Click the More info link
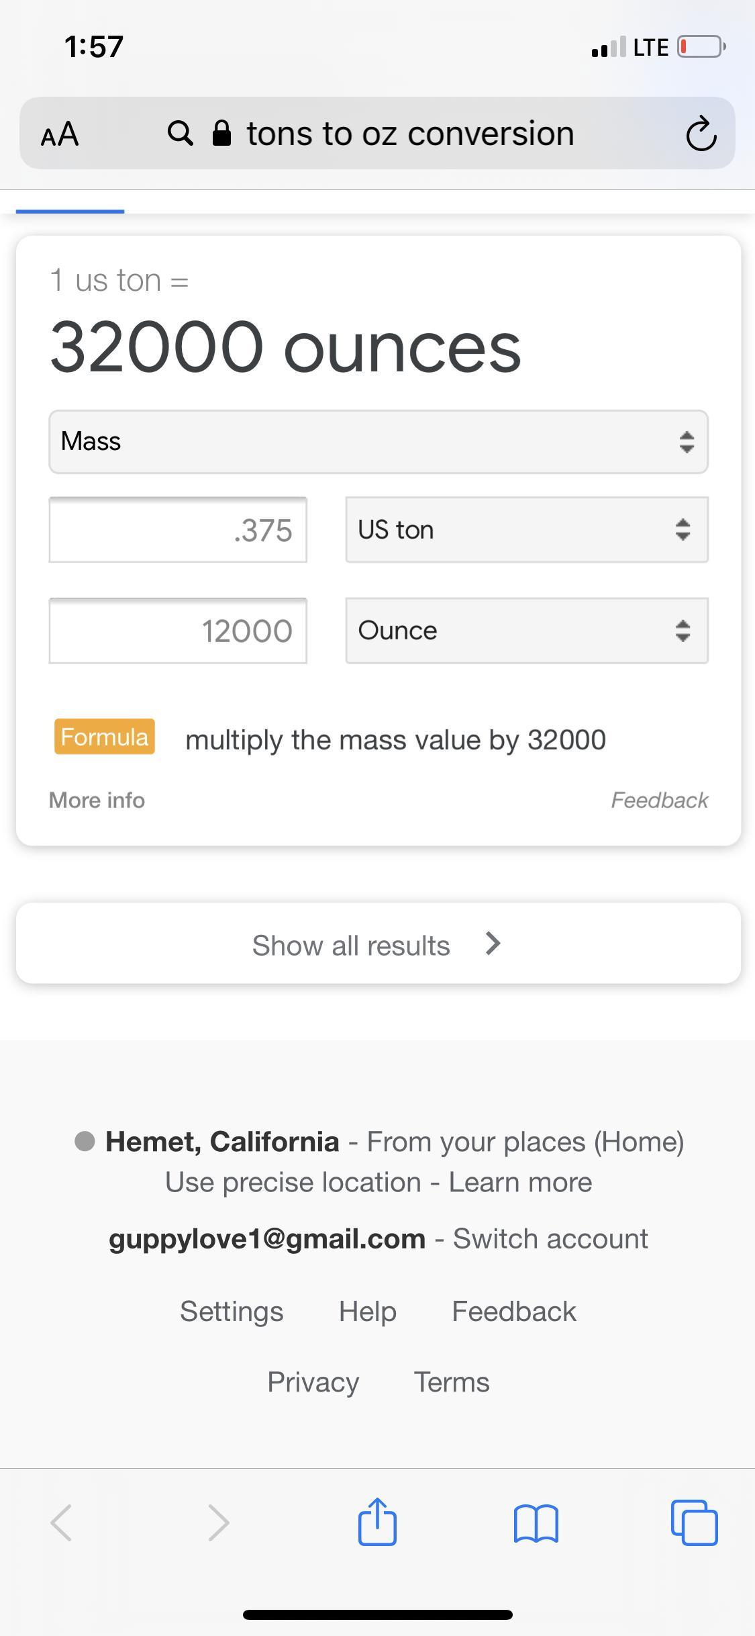 [97, 800]
